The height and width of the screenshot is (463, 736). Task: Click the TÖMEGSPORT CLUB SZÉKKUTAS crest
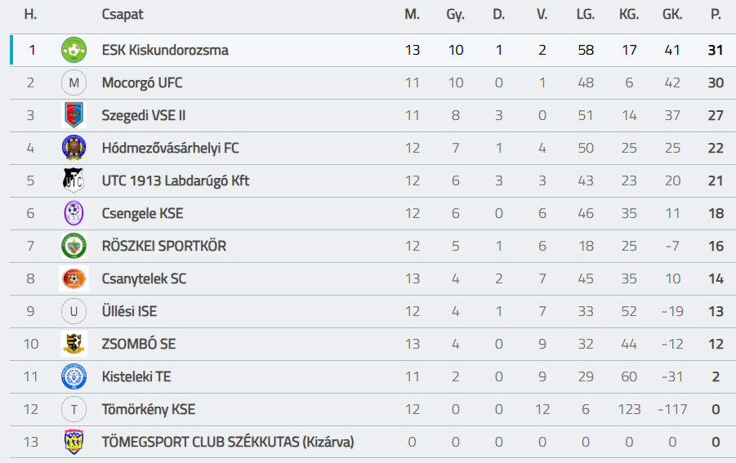click(x=74, y=442)
